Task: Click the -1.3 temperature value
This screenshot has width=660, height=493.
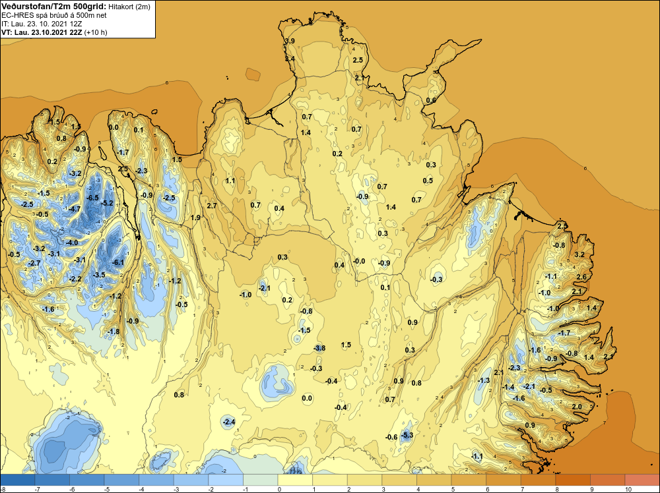Action: point(484,380)
